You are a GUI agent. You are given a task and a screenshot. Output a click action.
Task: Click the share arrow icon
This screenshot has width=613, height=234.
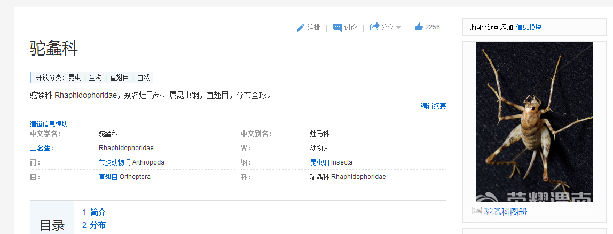tap(375, 27)
